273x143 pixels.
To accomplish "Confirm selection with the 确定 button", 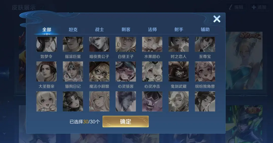I will [126, 122].
